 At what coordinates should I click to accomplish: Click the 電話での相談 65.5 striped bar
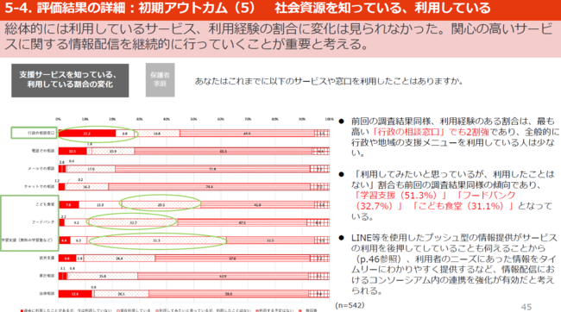224,151
